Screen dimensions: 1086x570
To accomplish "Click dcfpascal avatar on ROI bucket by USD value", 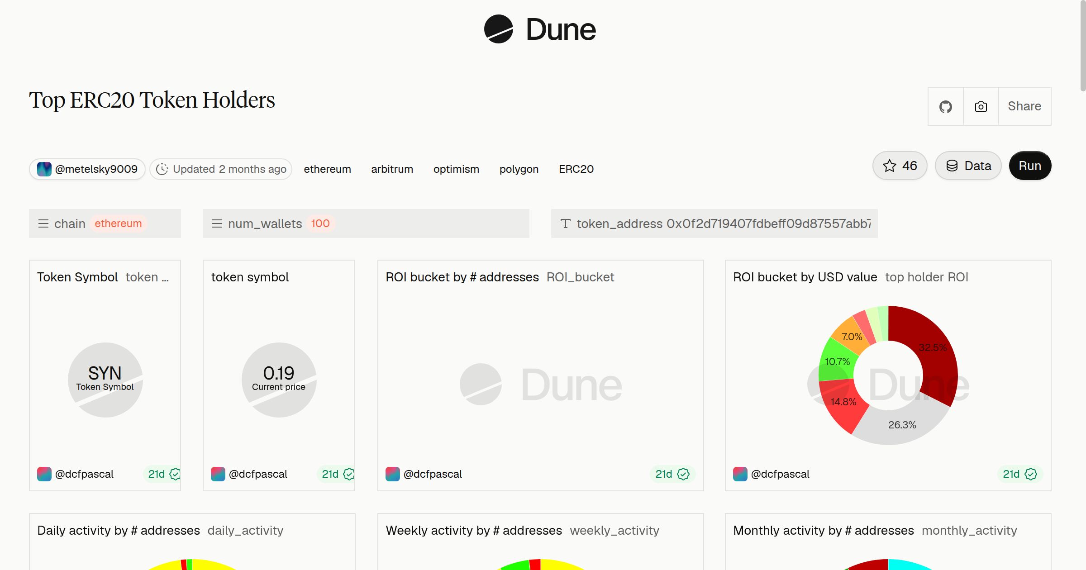I will coord(740,474).
